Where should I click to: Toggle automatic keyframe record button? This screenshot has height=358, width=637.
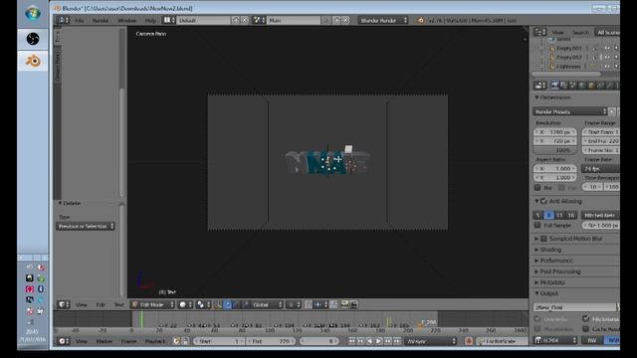469,341
